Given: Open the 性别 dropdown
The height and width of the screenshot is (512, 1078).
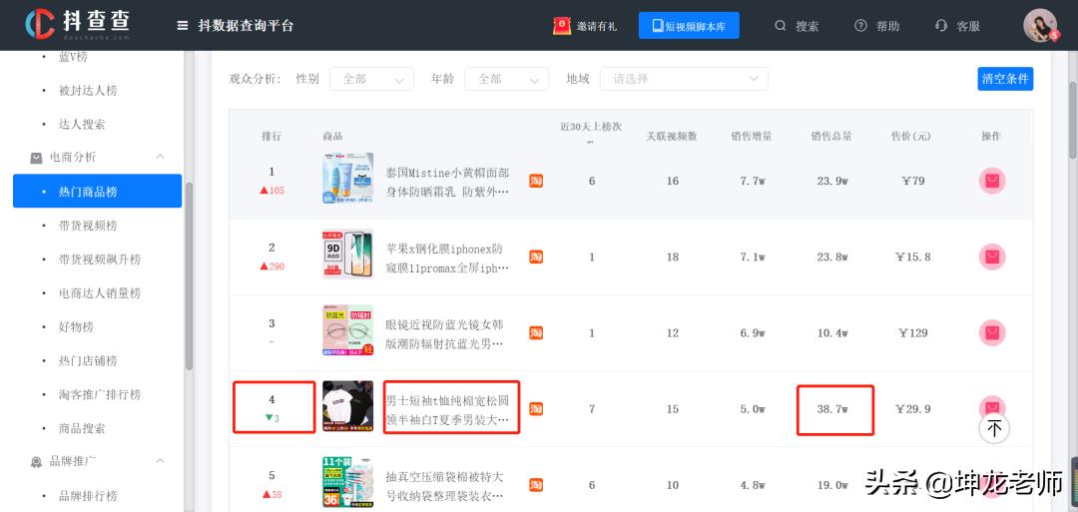Looking at the screenshot, I should click(x=372, y=79).
